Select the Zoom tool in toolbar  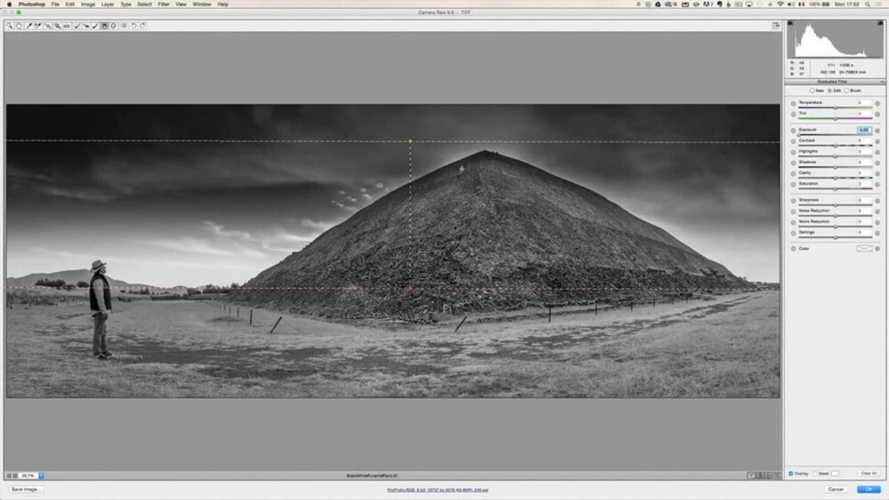pos(10,26)
